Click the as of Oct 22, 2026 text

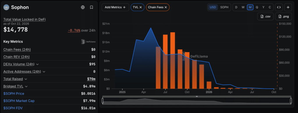pyautogui.click(x=17, y=24)
